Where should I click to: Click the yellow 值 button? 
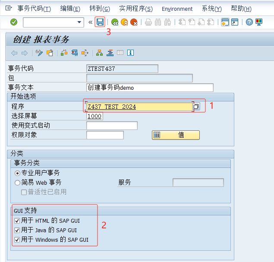pos(176,135)
